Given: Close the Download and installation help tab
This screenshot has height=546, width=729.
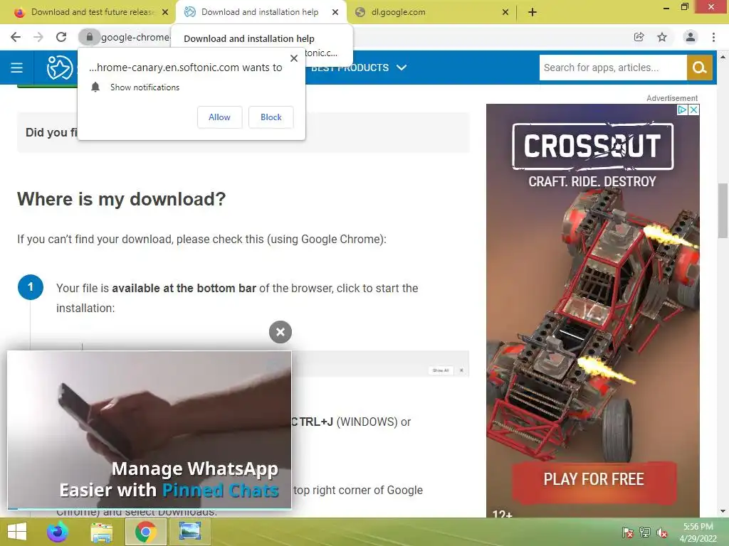Looking at the screenshot, I should coord(335,12).
